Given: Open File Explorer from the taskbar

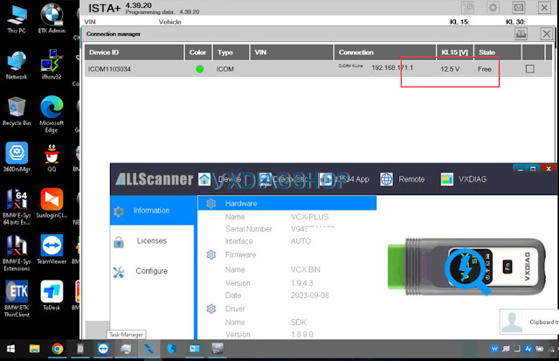Looking at the screenshot, I should click(x=35, y=349).
